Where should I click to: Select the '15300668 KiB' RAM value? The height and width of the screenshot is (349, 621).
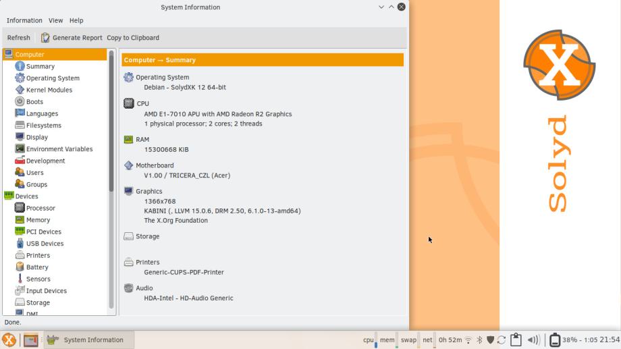[166, 149]
